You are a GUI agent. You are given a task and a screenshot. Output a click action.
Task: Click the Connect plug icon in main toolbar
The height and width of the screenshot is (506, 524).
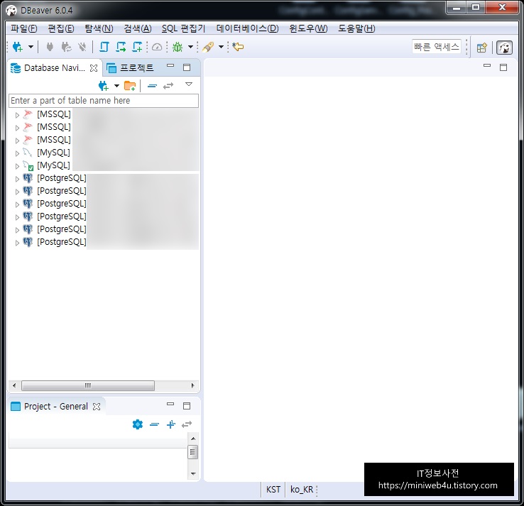(50, 47)
